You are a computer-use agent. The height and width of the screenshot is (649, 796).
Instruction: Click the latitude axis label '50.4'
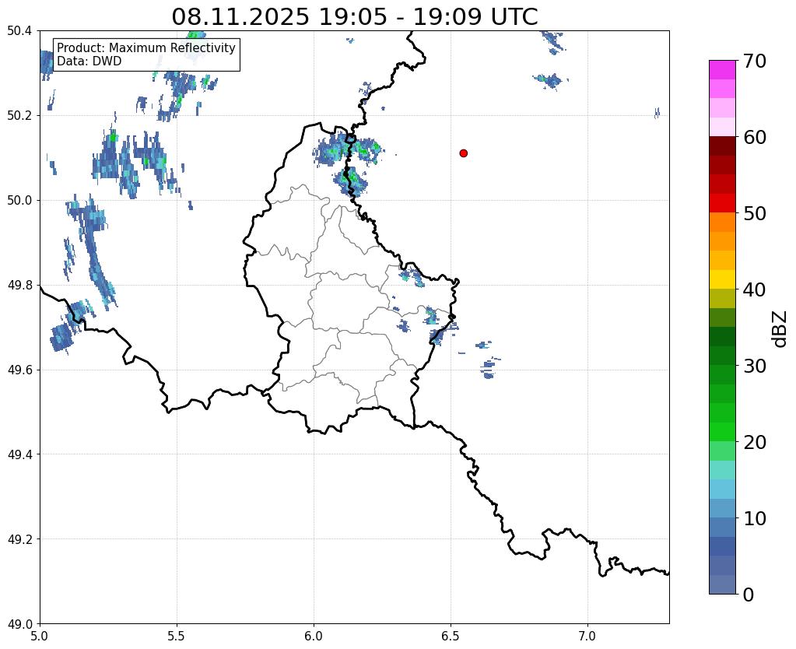[19, 31]
